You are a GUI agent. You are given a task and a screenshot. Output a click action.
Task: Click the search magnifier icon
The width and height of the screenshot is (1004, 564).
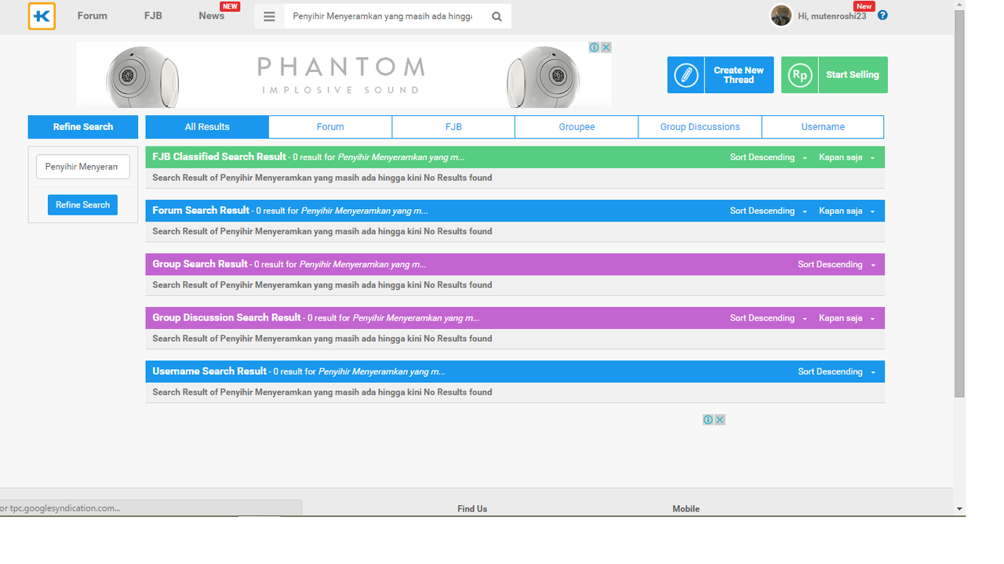(x=497, y=16)
